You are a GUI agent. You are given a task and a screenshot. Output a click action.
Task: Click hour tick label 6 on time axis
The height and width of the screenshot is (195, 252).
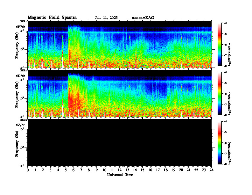[x=73, y=170]
